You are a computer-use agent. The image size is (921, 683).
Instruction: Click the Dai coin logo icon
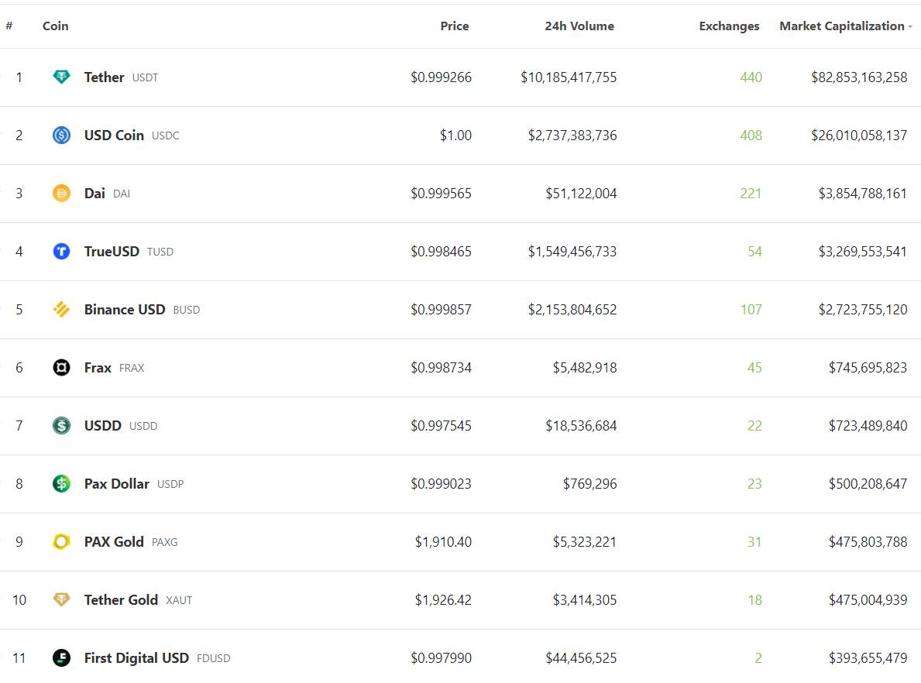[61, 194]
